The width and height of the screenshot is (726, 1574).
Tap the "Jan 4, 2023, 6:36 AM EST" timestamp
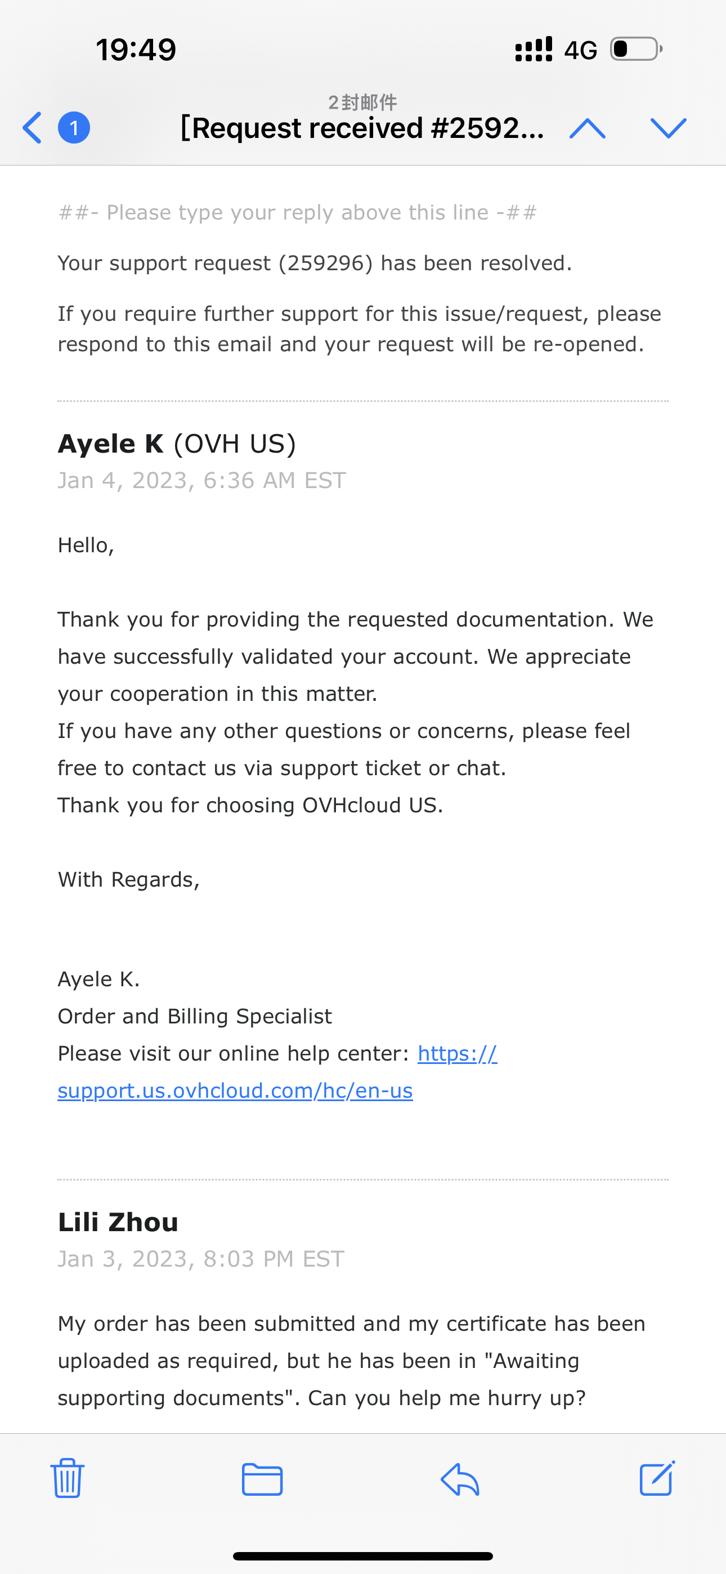coord(201,480)
